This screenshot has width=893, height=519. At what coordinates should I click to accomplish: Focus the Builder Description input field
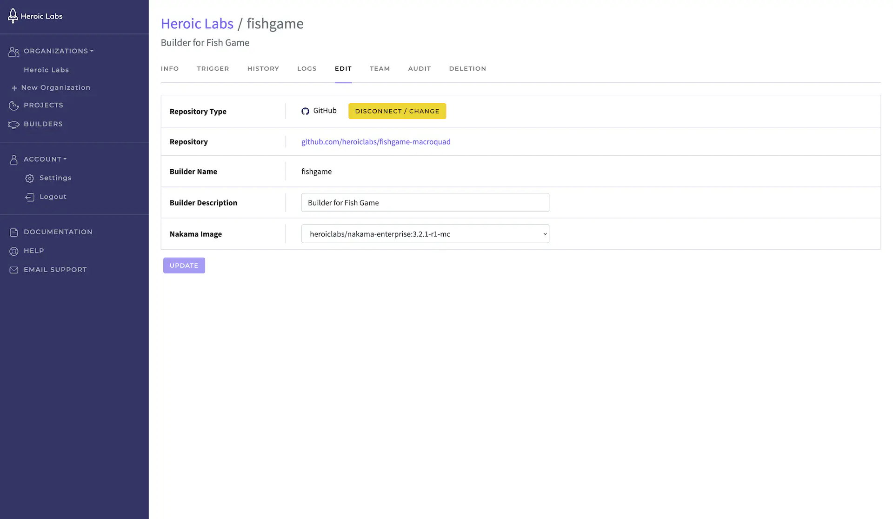click(425, 203)
